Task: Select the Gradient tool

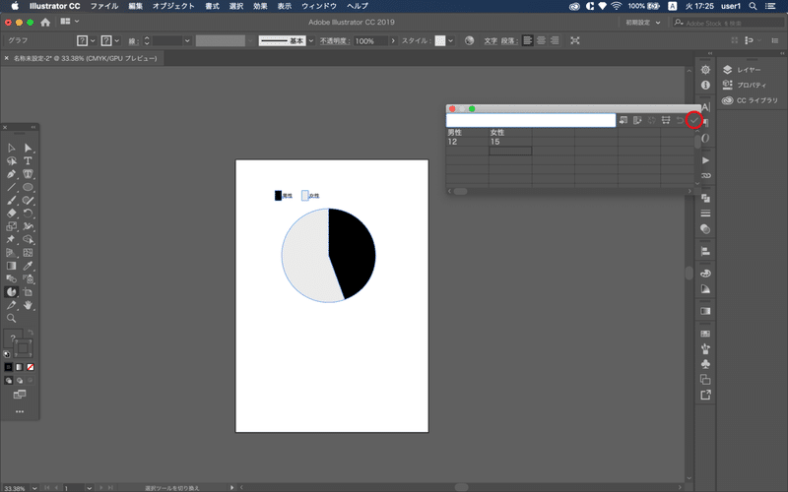Action: pos(11,266)
